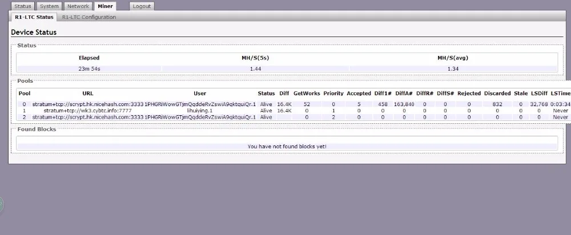Image resolution: width=571 pixels, height=235 pixels.
Task: Open the R1-LTC Configuration sub-tab
Action: [89, 17]
